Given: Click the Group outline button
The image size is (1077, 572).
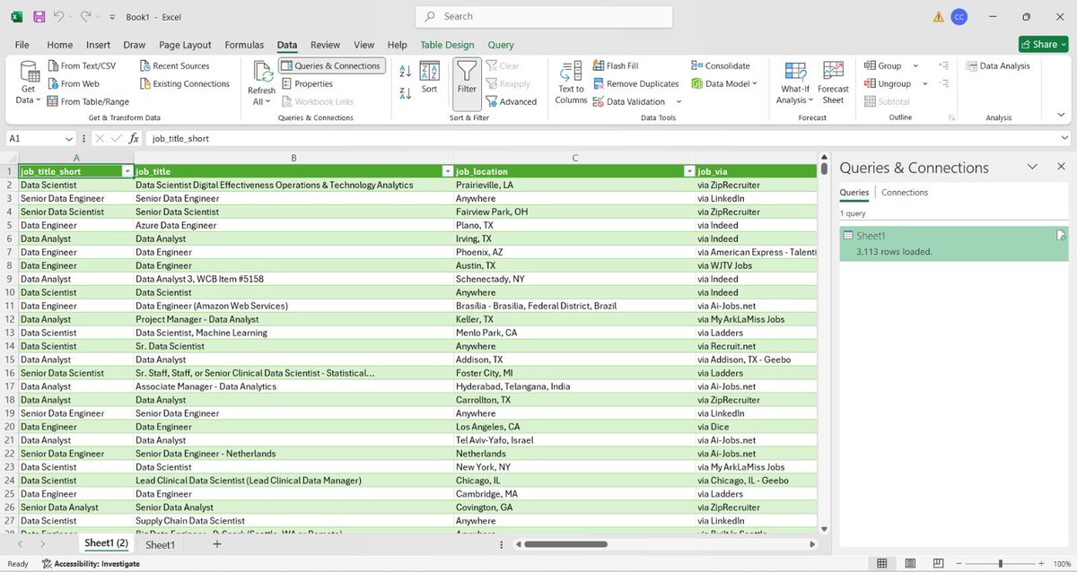Looking at the screenshot, I should pos(883,65).
